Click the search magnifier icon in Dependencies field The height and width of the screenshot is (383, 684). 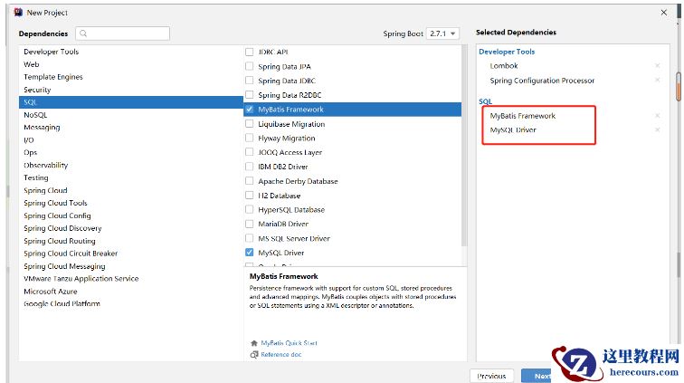[x=83, y=34]
